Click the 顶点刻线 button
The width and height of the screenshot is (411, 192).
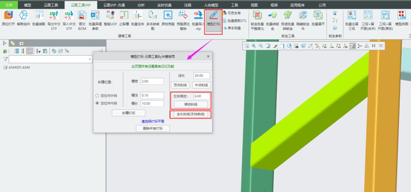(180, 85)
